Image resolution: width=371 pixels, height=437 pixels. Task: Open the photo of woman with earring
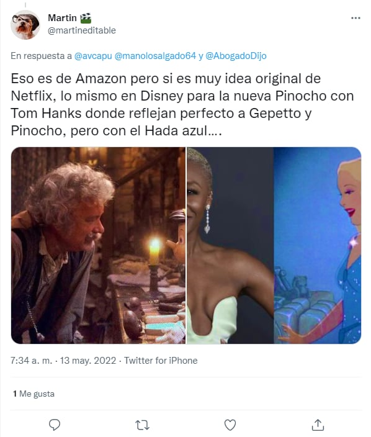(230, 245)
